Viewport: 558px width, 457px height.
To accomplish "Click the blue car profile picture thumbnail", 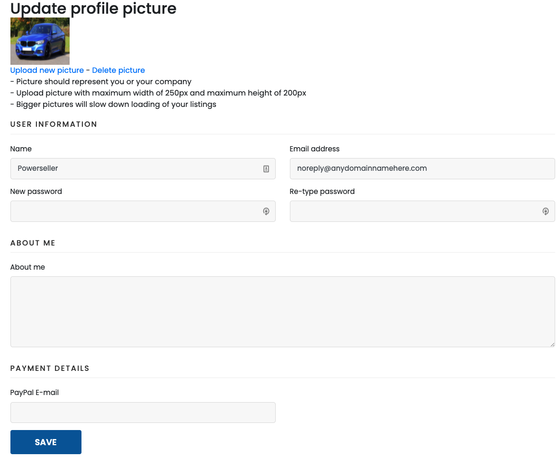I will [40, 41].
